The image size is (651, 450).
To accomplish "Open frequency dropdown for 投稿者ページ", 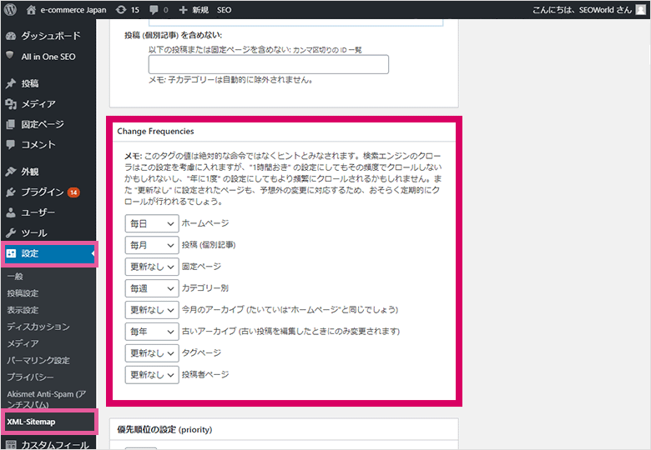I will click(x=152, y=375).
